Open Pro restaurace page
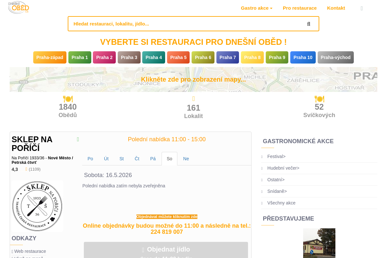 [x=300, y=8]
